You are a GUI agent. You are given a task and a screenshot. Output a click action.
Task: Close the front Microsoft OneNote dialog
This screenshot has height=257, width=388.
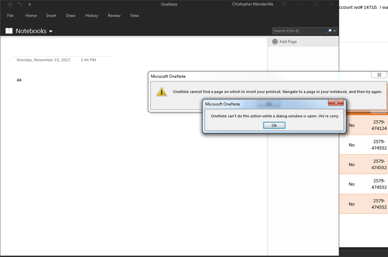[336, 102]
